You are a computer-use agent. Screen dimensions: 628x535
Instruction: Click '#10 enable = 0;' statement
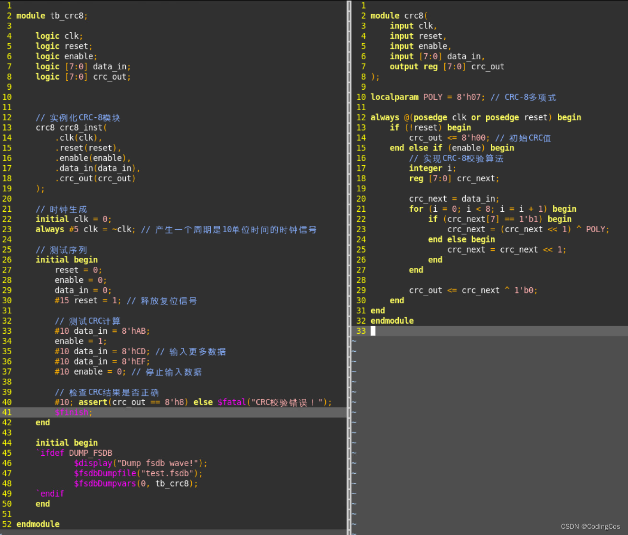pyautogui.click(x=90, y=372)
